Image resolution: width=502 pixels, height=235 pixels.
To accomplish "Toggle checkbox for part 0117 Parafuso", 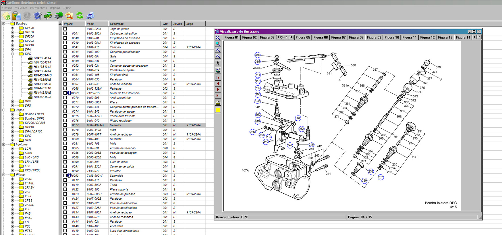I will 65,180.
